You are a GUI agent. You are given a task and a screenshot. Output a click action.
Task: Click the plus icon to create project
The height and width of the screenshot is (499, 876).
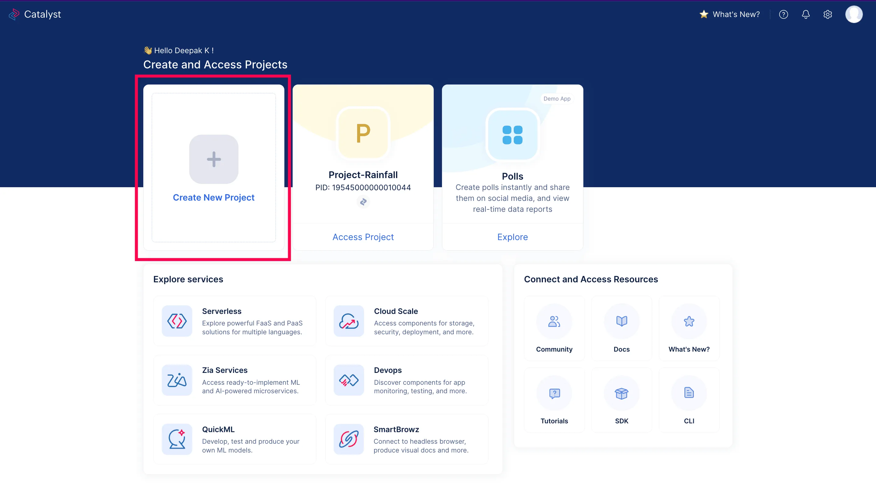(214, 159)
